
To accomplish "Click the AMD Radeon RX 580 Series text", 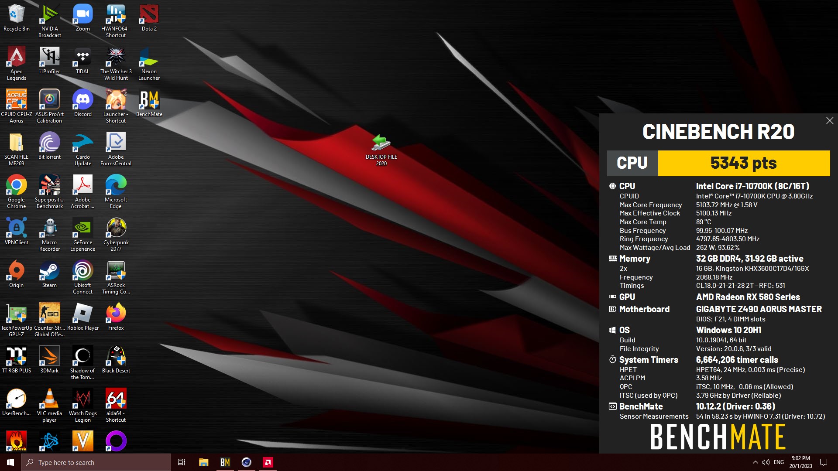I will [x=748, y=297].
